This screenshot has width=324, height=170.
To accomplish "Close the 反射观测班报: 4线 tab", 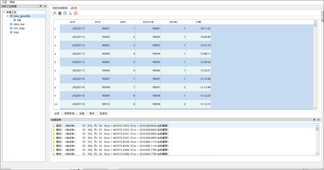I will (76, 8).
